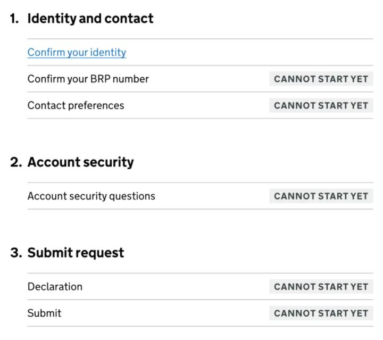Click the Identity and contact heading
383x340 pixels.
(90, 18)
